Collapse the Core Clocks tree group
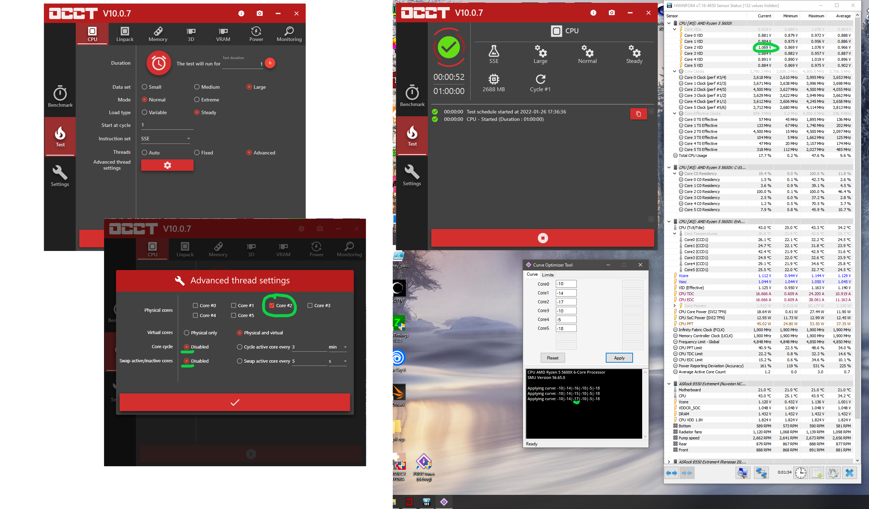 pyautogui.click(x=674, y=71)
